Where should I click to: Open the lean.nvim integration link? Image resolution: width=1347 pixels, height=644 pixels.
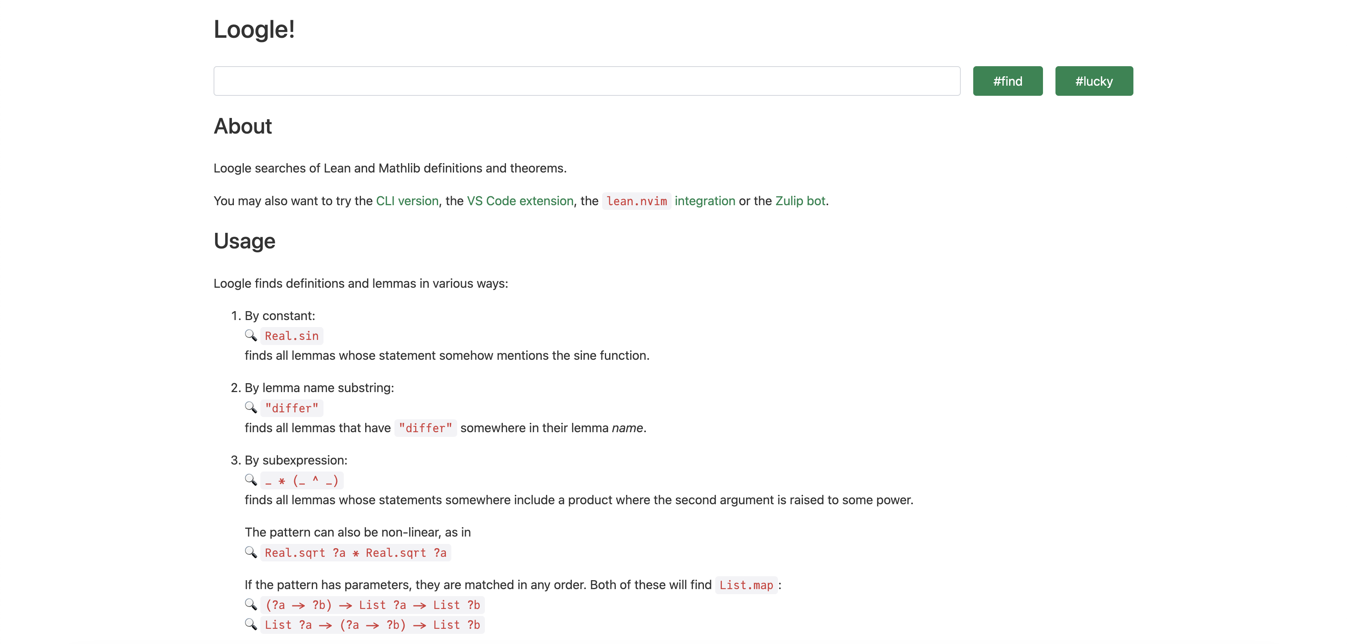pos(669,201)
